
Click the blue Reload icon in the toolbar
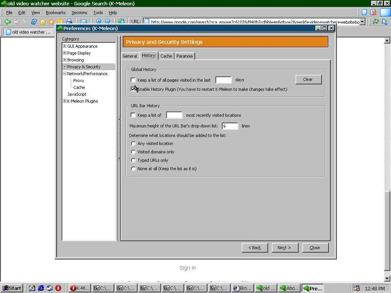[34, 22]
